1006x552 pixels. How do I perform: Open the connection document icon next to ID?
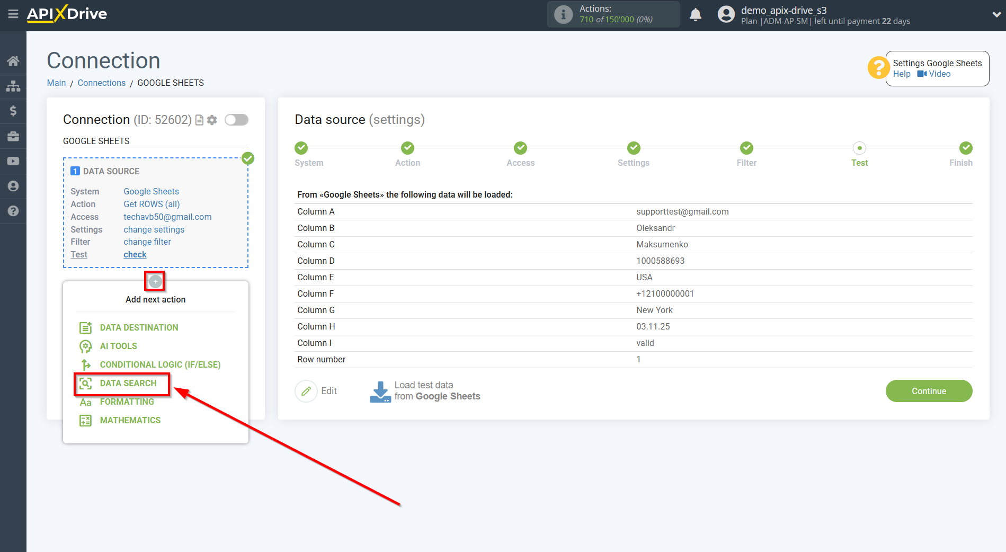(x=199, y=120)
